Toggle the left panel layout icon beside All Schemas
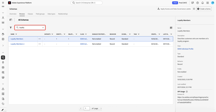 coord(11,20)
